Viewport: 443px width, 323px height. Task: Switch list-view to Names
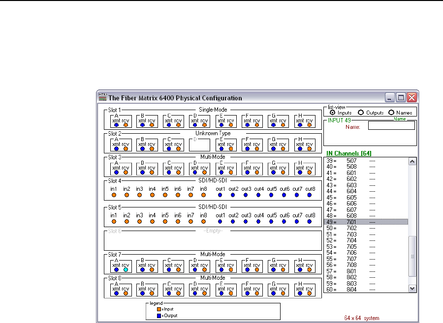tap(392, 113)
